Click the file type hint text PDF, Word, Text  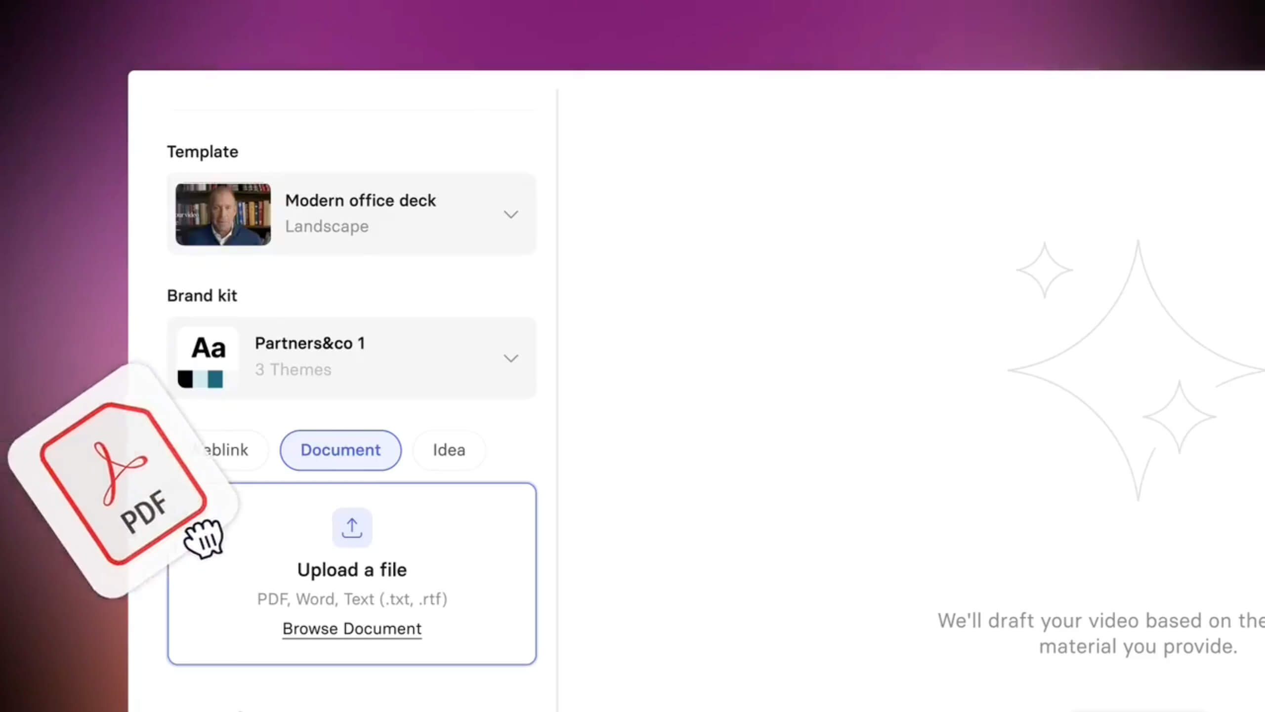coord(351,599)
